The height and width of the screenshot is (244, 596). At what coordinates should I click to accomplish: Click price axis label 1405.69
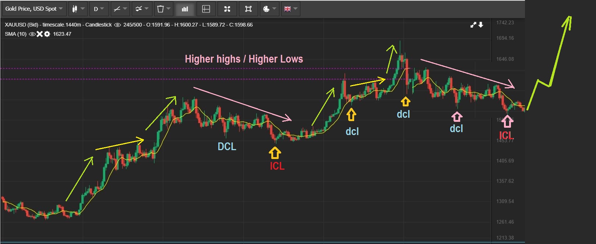[x=505, y=161]
